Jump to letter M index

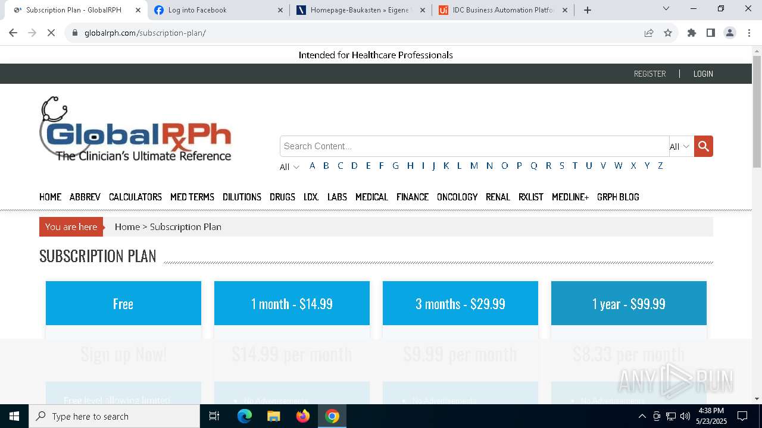(x=474, y=166)
